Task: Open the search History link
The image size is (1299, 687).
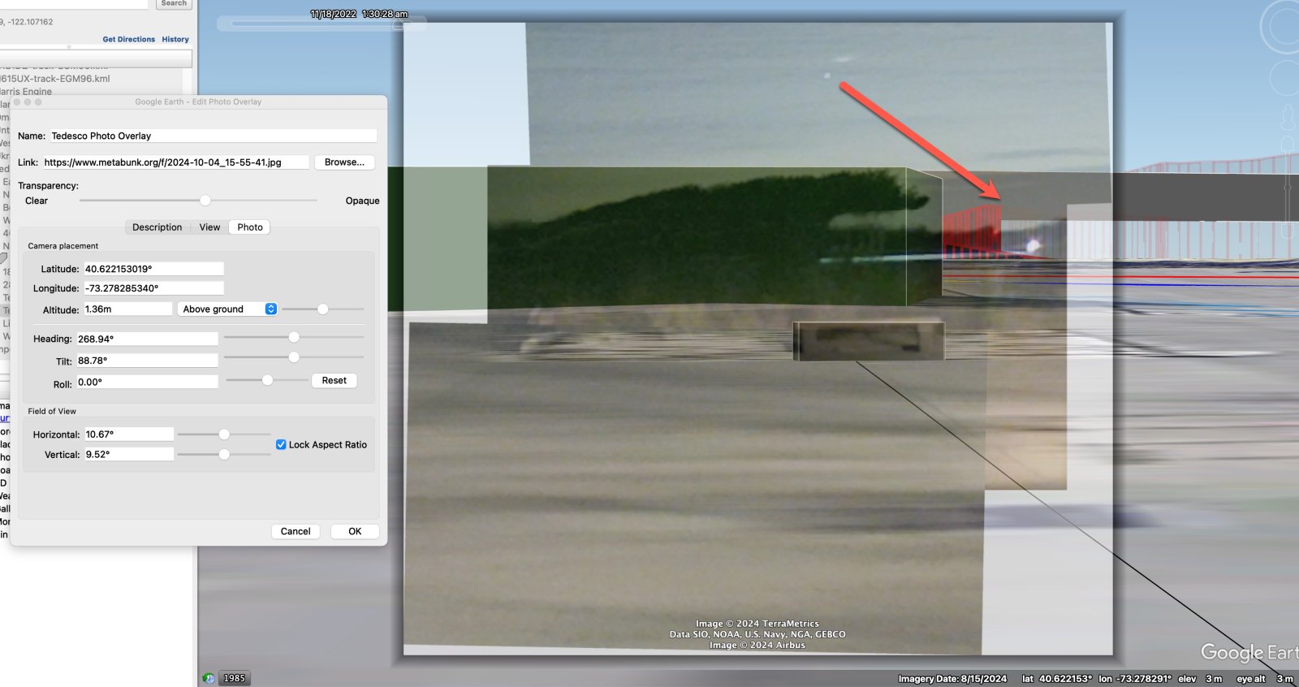Action: [175, 39]
